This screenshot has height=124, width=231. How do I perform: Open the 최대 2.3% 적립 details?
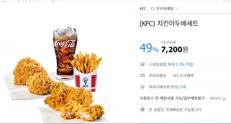coord(180,64)
